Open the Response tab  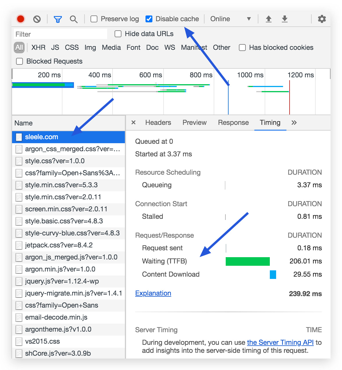tap(233, 123)
